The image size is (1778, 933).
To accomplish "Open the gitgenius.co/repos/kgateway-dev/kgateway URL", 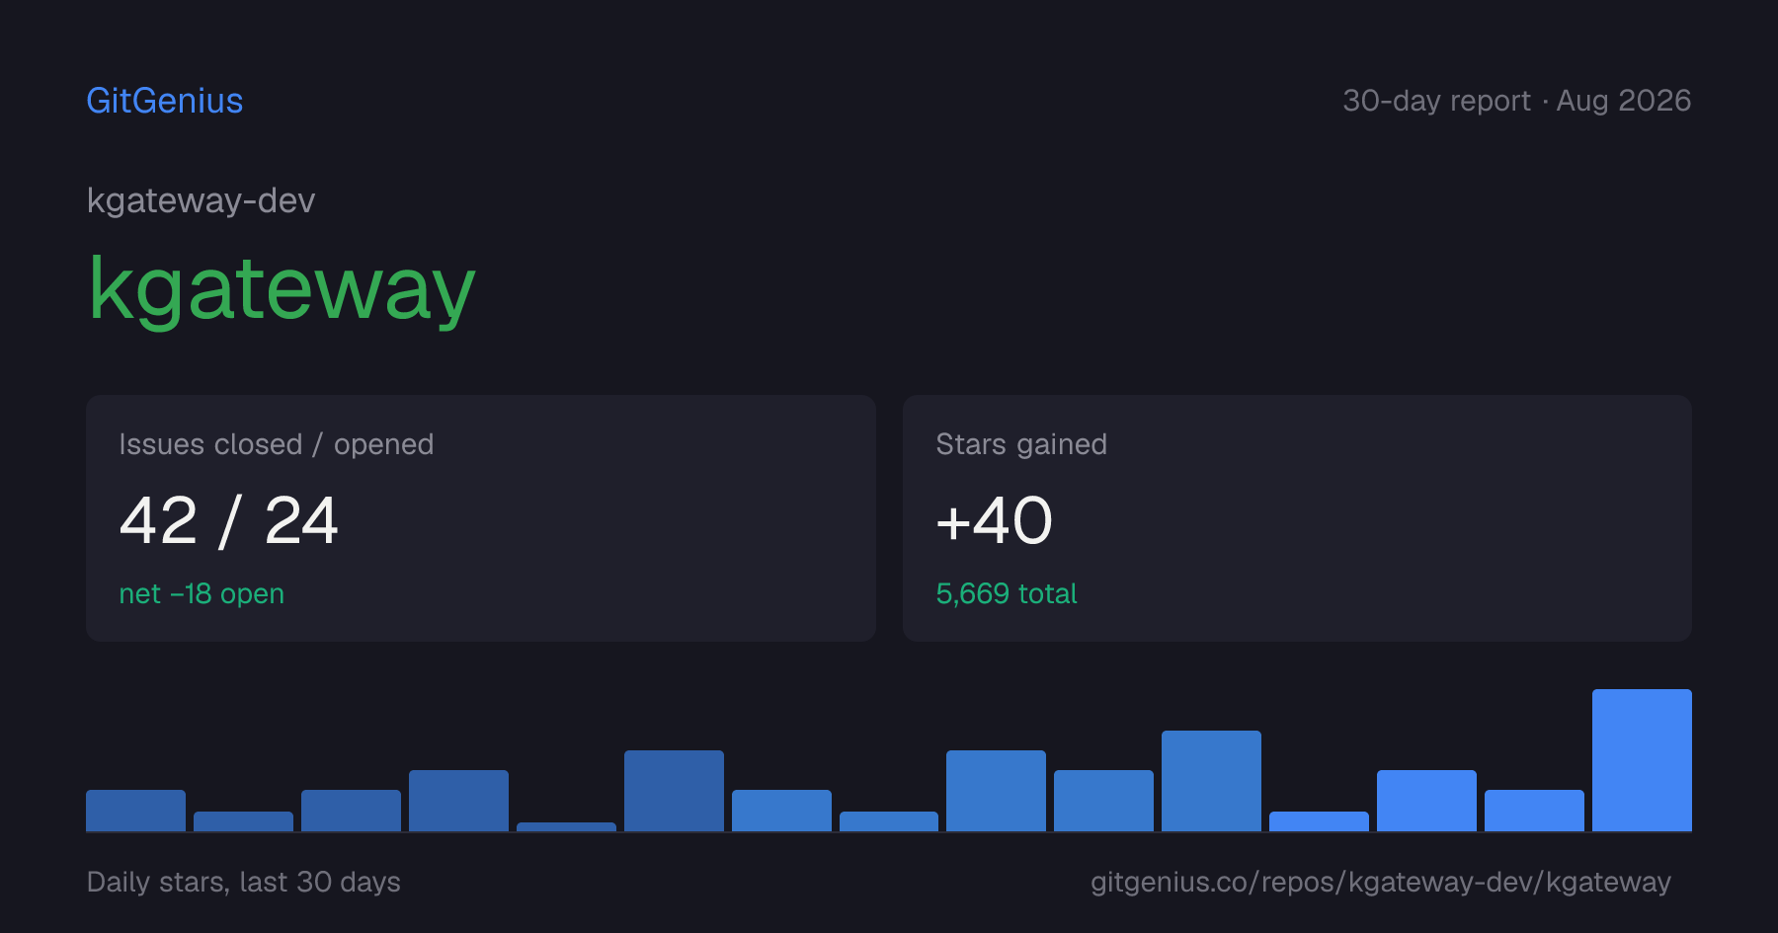I will click(1381, 882).
